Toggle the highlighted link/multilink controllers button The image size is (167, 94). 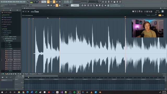pos(57,5)
